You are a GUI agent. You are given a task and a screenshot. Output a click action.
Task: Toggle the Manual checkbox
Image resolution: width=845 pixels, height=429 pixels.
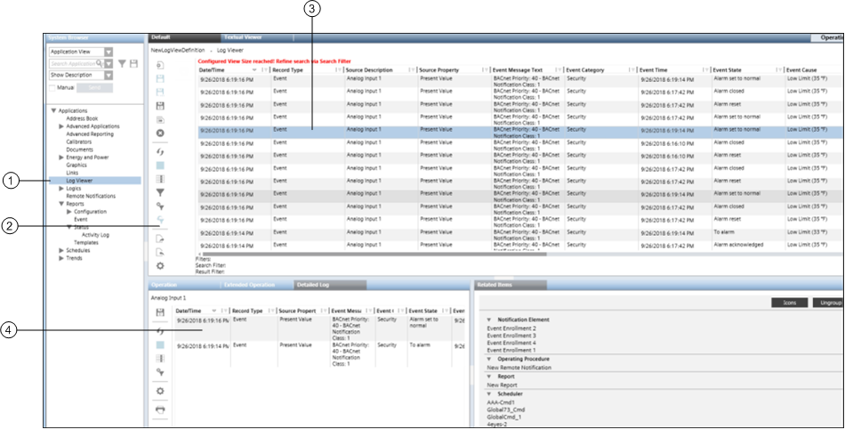(x=51, y=88)
